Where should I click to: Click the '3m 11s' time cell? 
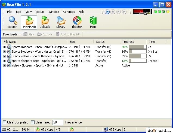coord(153,52)
